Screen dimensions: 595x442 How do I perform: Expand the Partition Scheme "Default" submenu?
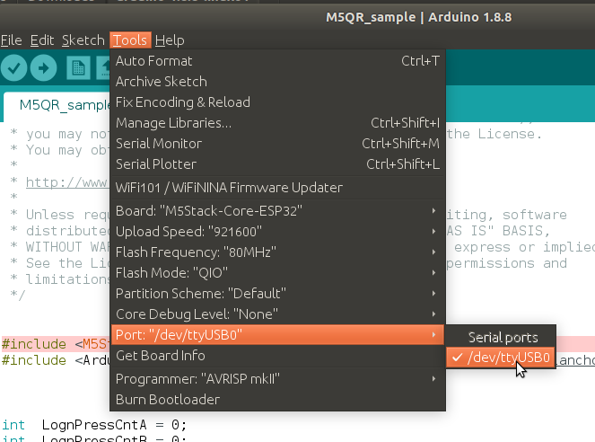(277, 294)
